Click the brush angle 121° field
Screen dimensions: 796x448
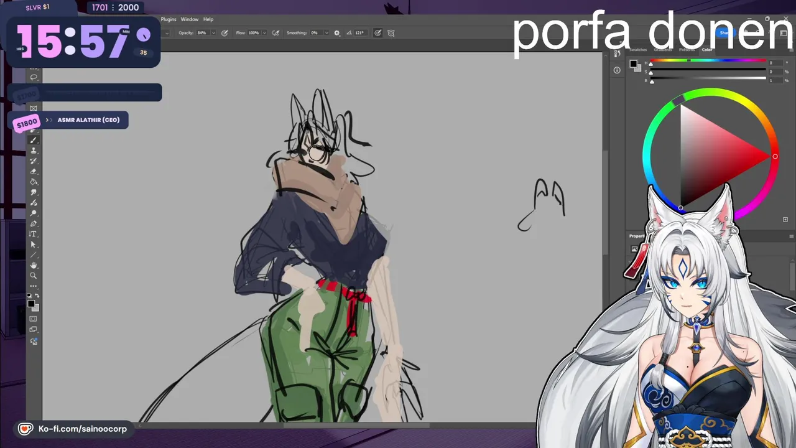[x=360, y=33]
